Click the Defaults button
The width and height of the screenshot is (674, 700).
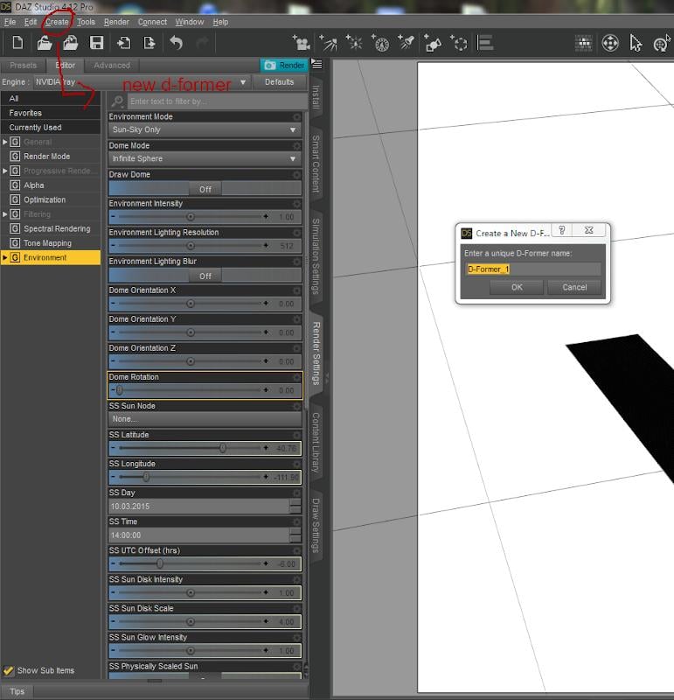coord(279,82)
